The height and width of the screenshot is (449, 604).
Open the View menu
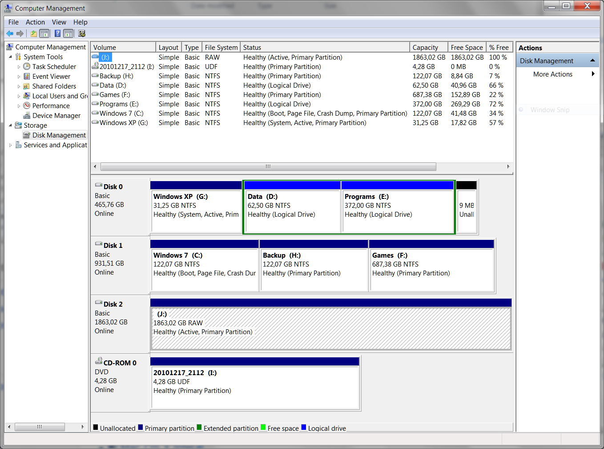click(59, 22)
